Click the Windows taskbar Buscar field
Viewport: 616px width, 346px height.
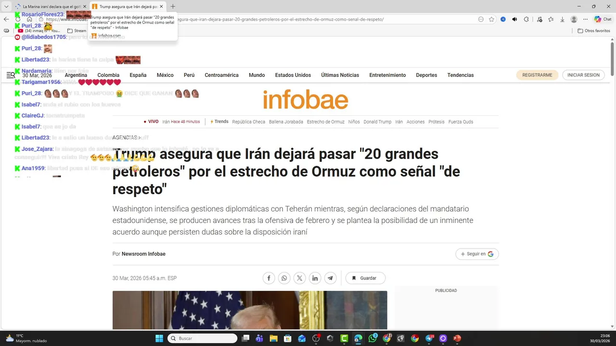click(202, 338)
